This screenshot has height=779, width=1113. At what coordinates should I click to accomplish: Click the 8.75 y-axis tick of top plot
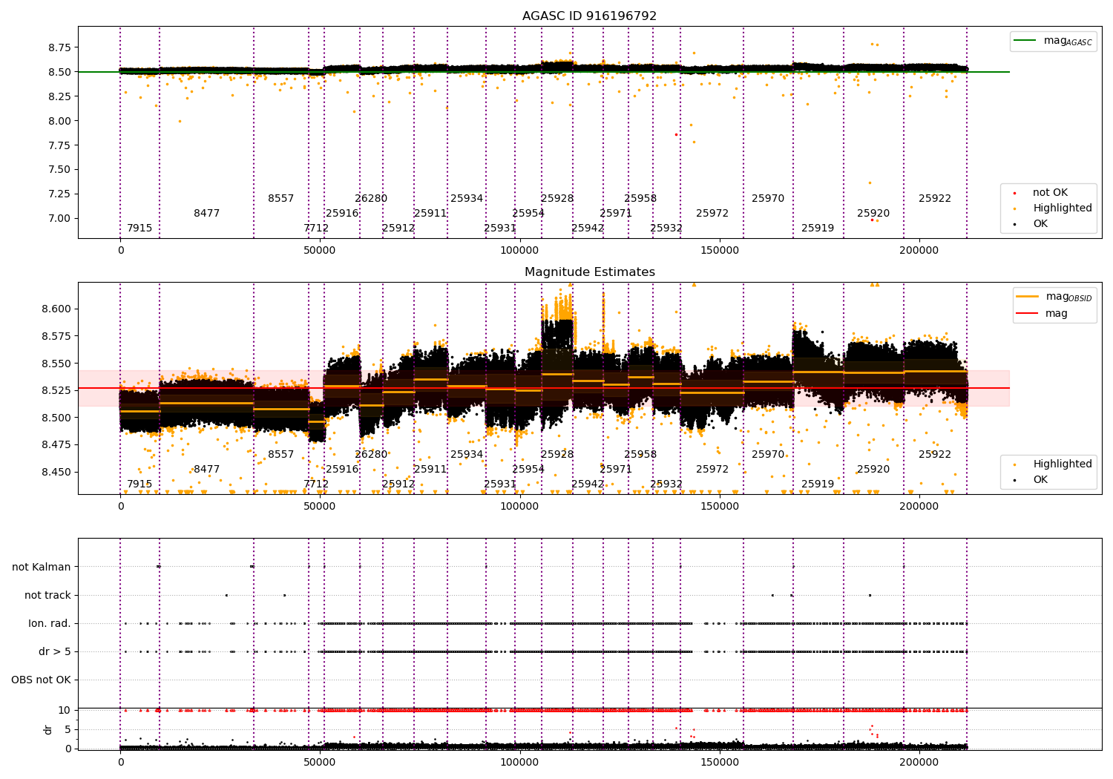click(x=59, y=47)
